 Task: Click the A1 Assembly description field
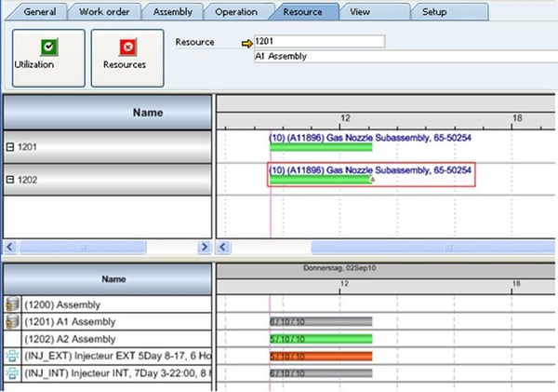click(x=405, y=56)
